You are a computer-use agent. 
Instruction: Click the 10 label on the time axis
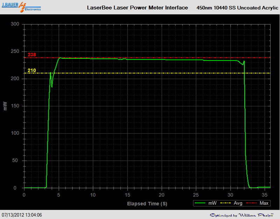pyautogui.click(x=93, y=195)
